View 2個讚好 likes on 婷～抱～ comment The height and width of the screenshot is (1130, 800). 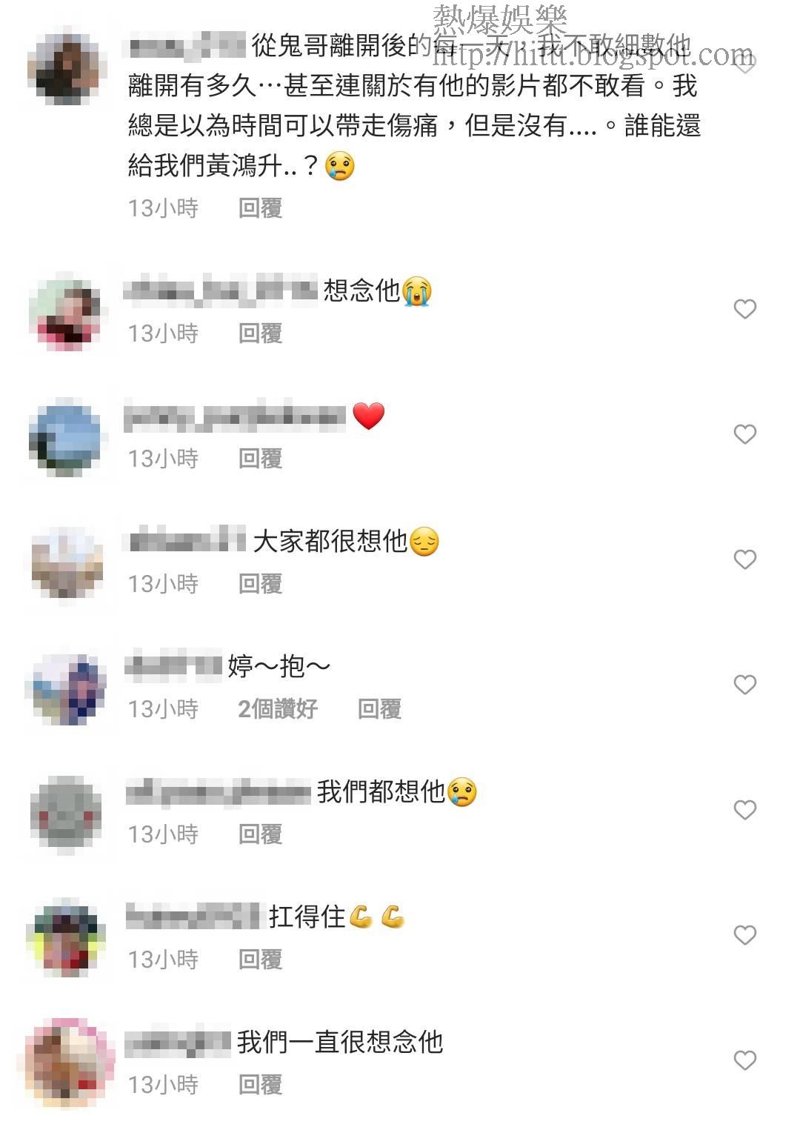click(278, 709)
